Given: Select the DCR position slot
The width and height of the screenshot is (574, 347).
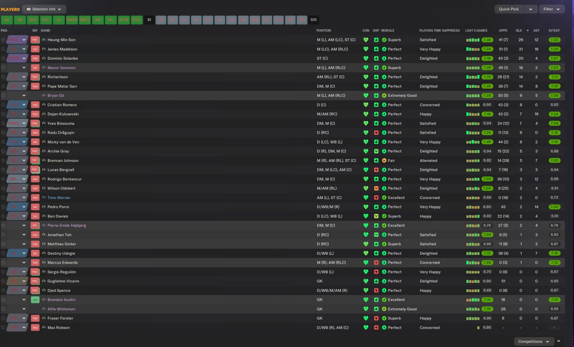Looking at the screenshot, I should pos(33,20).
